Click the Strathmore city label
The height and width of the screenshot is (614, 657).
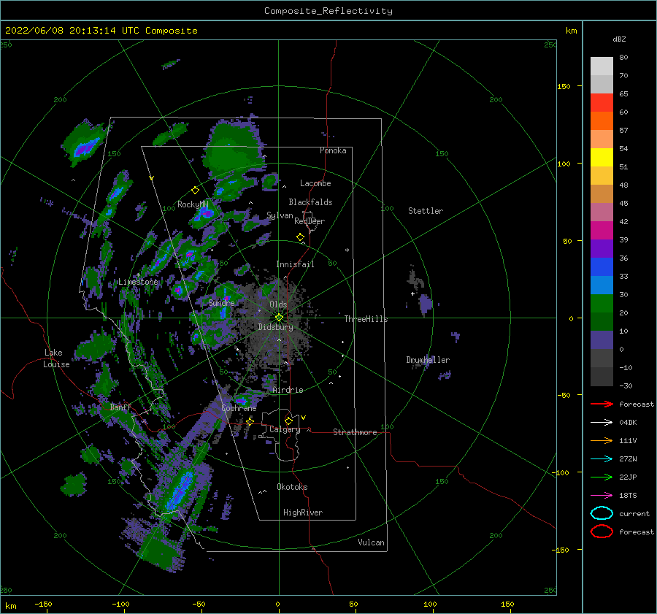pyautogui.click(x=355, y=432)
